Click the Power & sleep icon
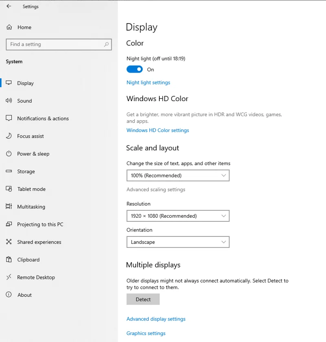326x342 pixels. tap(9, 154)
